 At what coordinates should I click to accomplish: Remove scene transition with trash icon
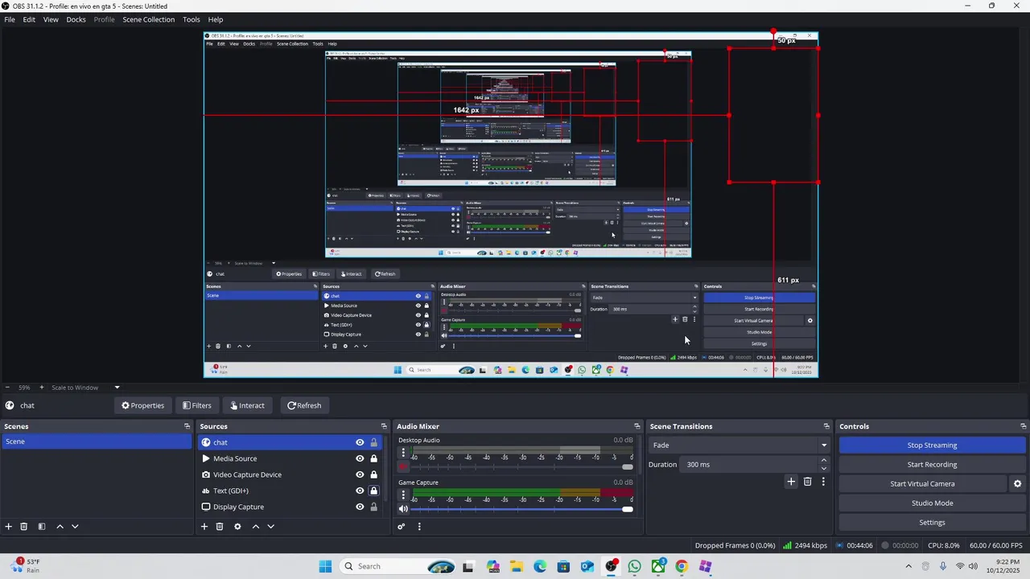click(808, 482)
